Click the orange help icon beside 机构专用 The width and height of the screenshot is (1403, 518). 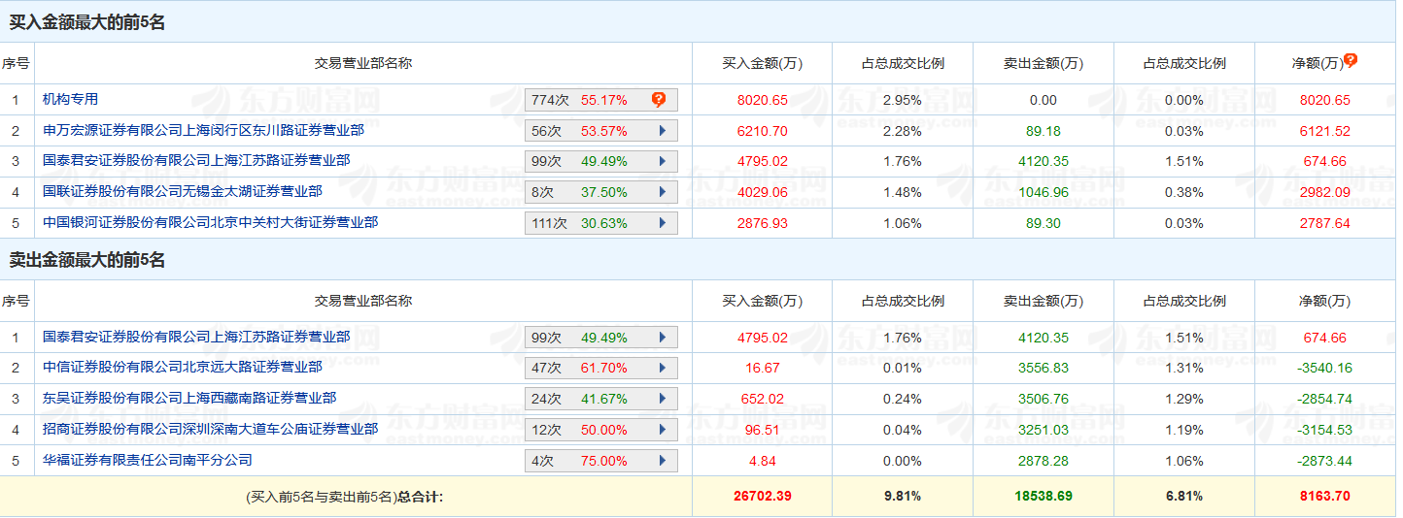point(659,99)
